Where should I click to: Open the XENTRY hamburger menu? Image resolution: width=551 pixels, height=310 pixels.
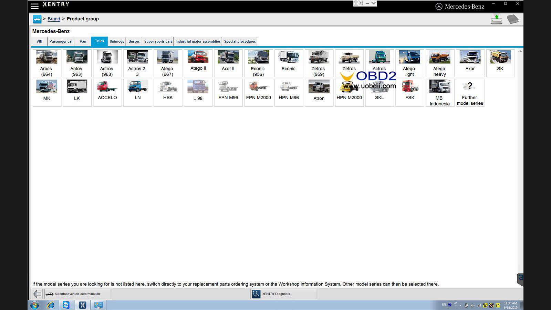tap(35, 6)
